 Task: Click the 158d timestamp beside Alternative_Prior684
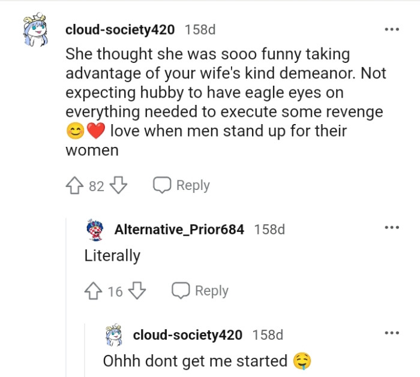(269, 230)
